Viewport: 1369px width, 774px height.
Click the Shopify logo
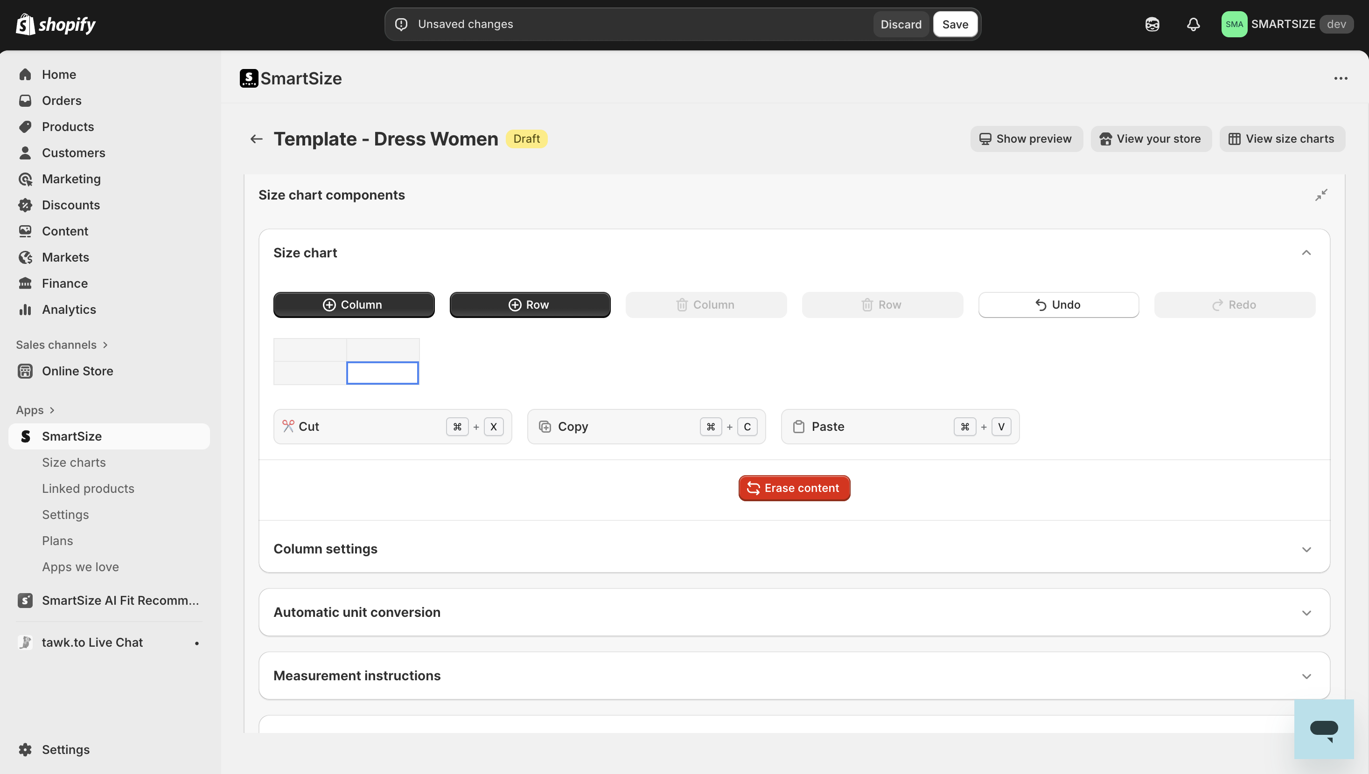click(56, 24)
